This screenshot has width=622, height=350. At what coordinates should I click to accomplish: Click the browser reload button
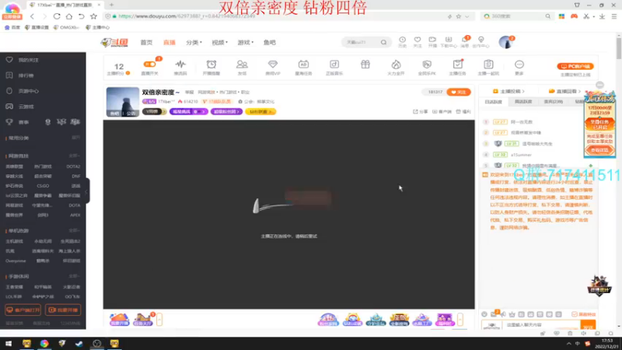tap(57, 16)
